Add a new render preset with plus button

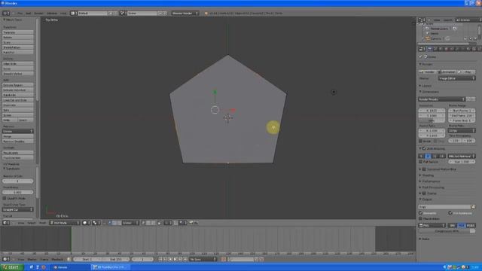coord(468,99)
